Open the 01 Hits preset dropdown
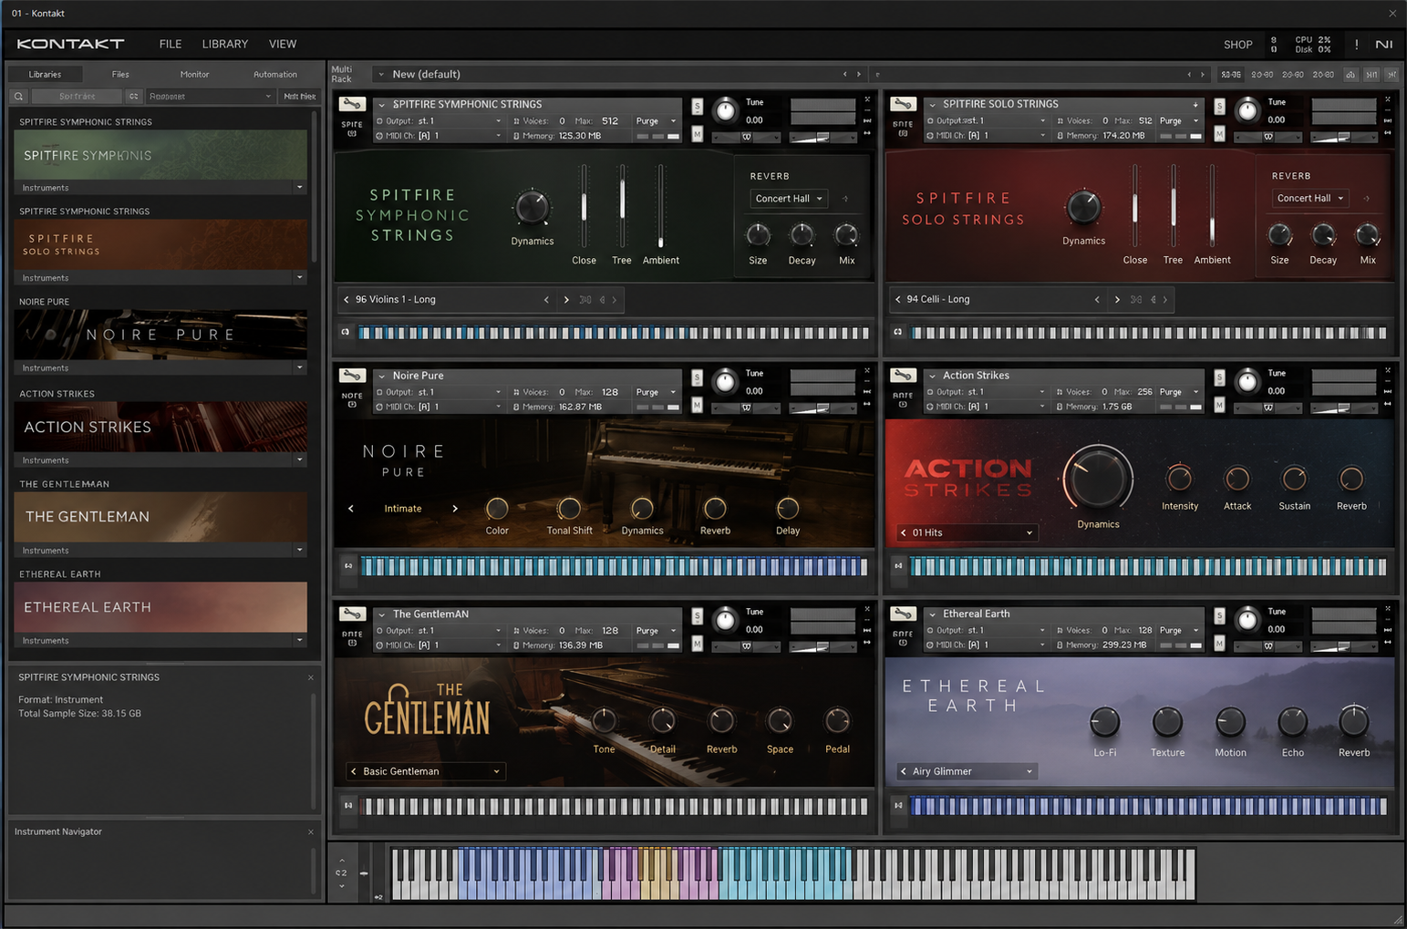Screen dimensions: 1407x929 click(x=967, y=532)
